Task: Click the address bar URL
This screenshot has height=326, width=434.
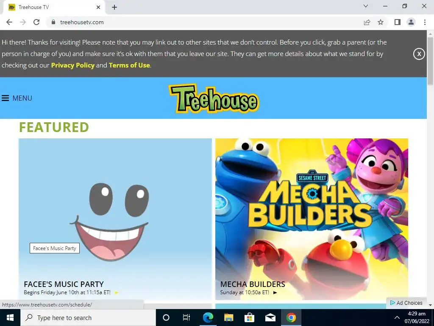Action: pos(82,22)
